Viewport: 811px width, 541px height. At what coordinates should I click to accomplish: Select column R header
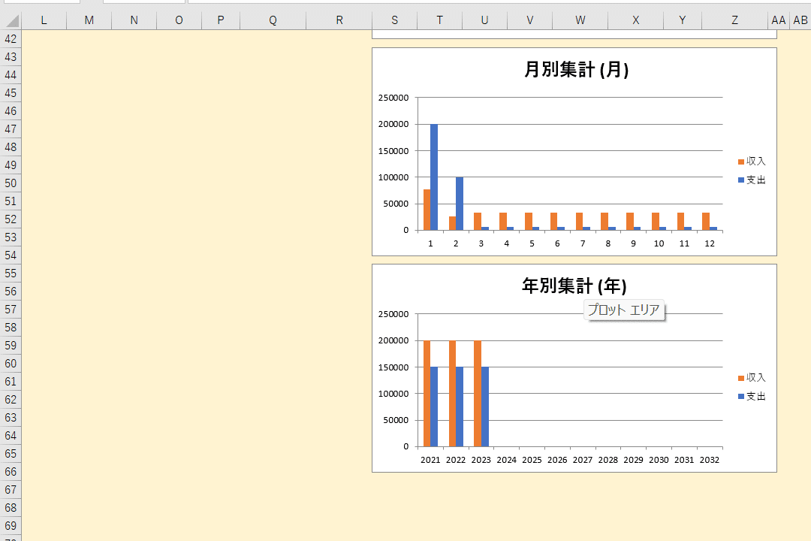(339, 20)
